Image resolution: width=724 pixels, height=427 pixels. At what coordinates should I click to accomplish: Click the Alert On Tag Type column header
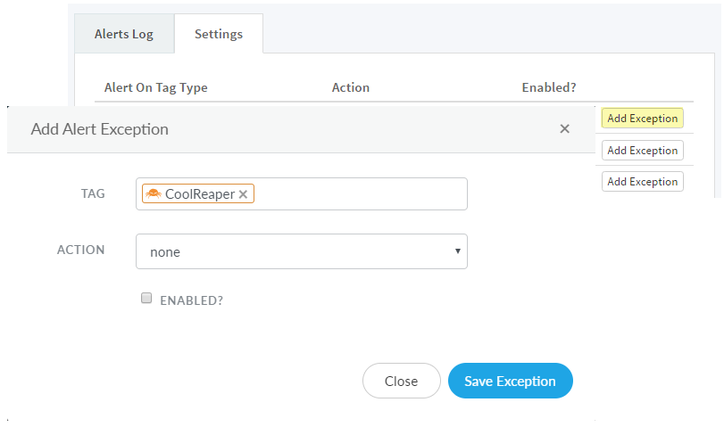click(x=156, y=87)
